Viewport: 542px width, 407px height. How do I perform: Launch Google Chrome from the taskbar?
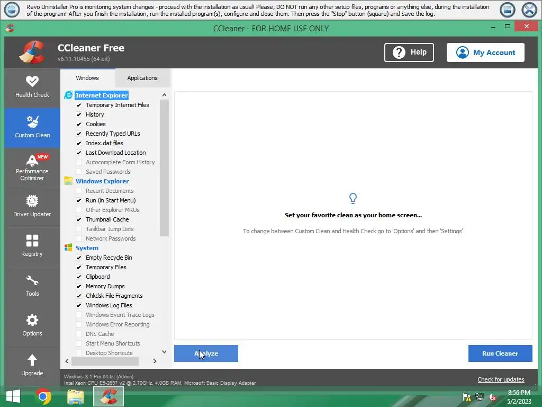(43, 396)
